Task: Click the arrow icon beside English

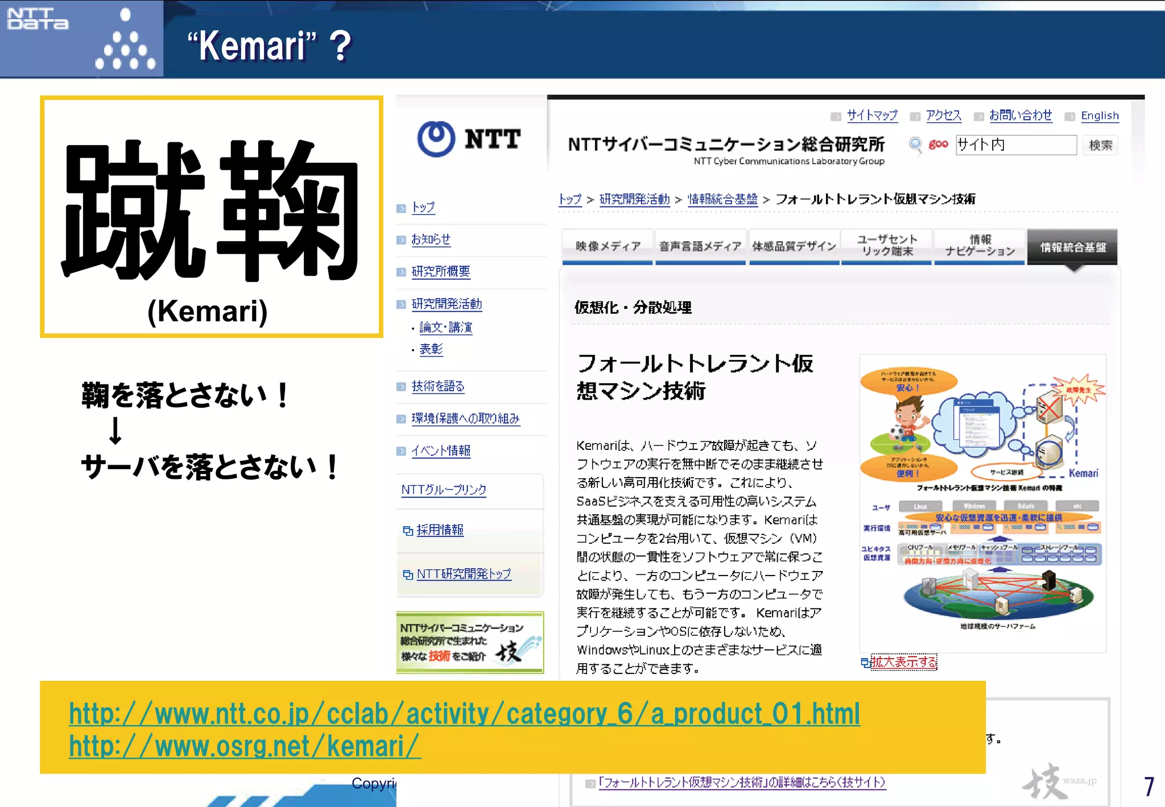Action: click(1070, 117)
